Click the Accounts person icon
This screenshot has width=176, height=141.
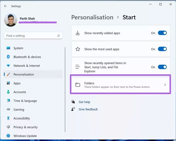click(8, 92)
